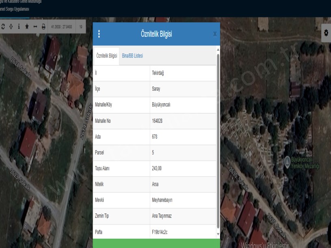Screen dimensions: 331x248
Task: Click the zoom level 19 indicator
Action: click(x=81, y=27)
